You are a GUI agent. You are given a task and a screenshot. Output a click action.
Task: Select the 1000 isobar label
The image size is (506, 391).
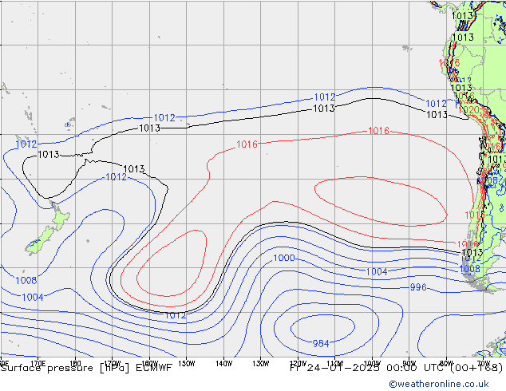284,258
